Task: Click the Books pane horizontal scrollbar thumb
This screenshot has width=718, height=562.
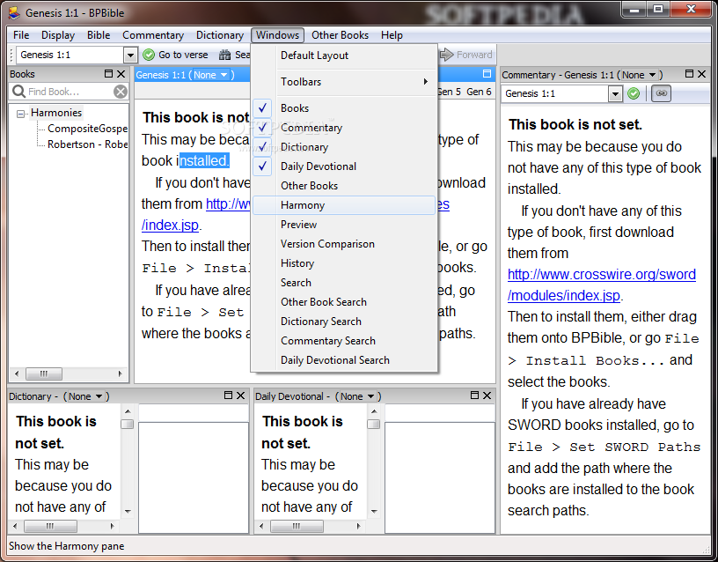Action: [x=44, y=374]
